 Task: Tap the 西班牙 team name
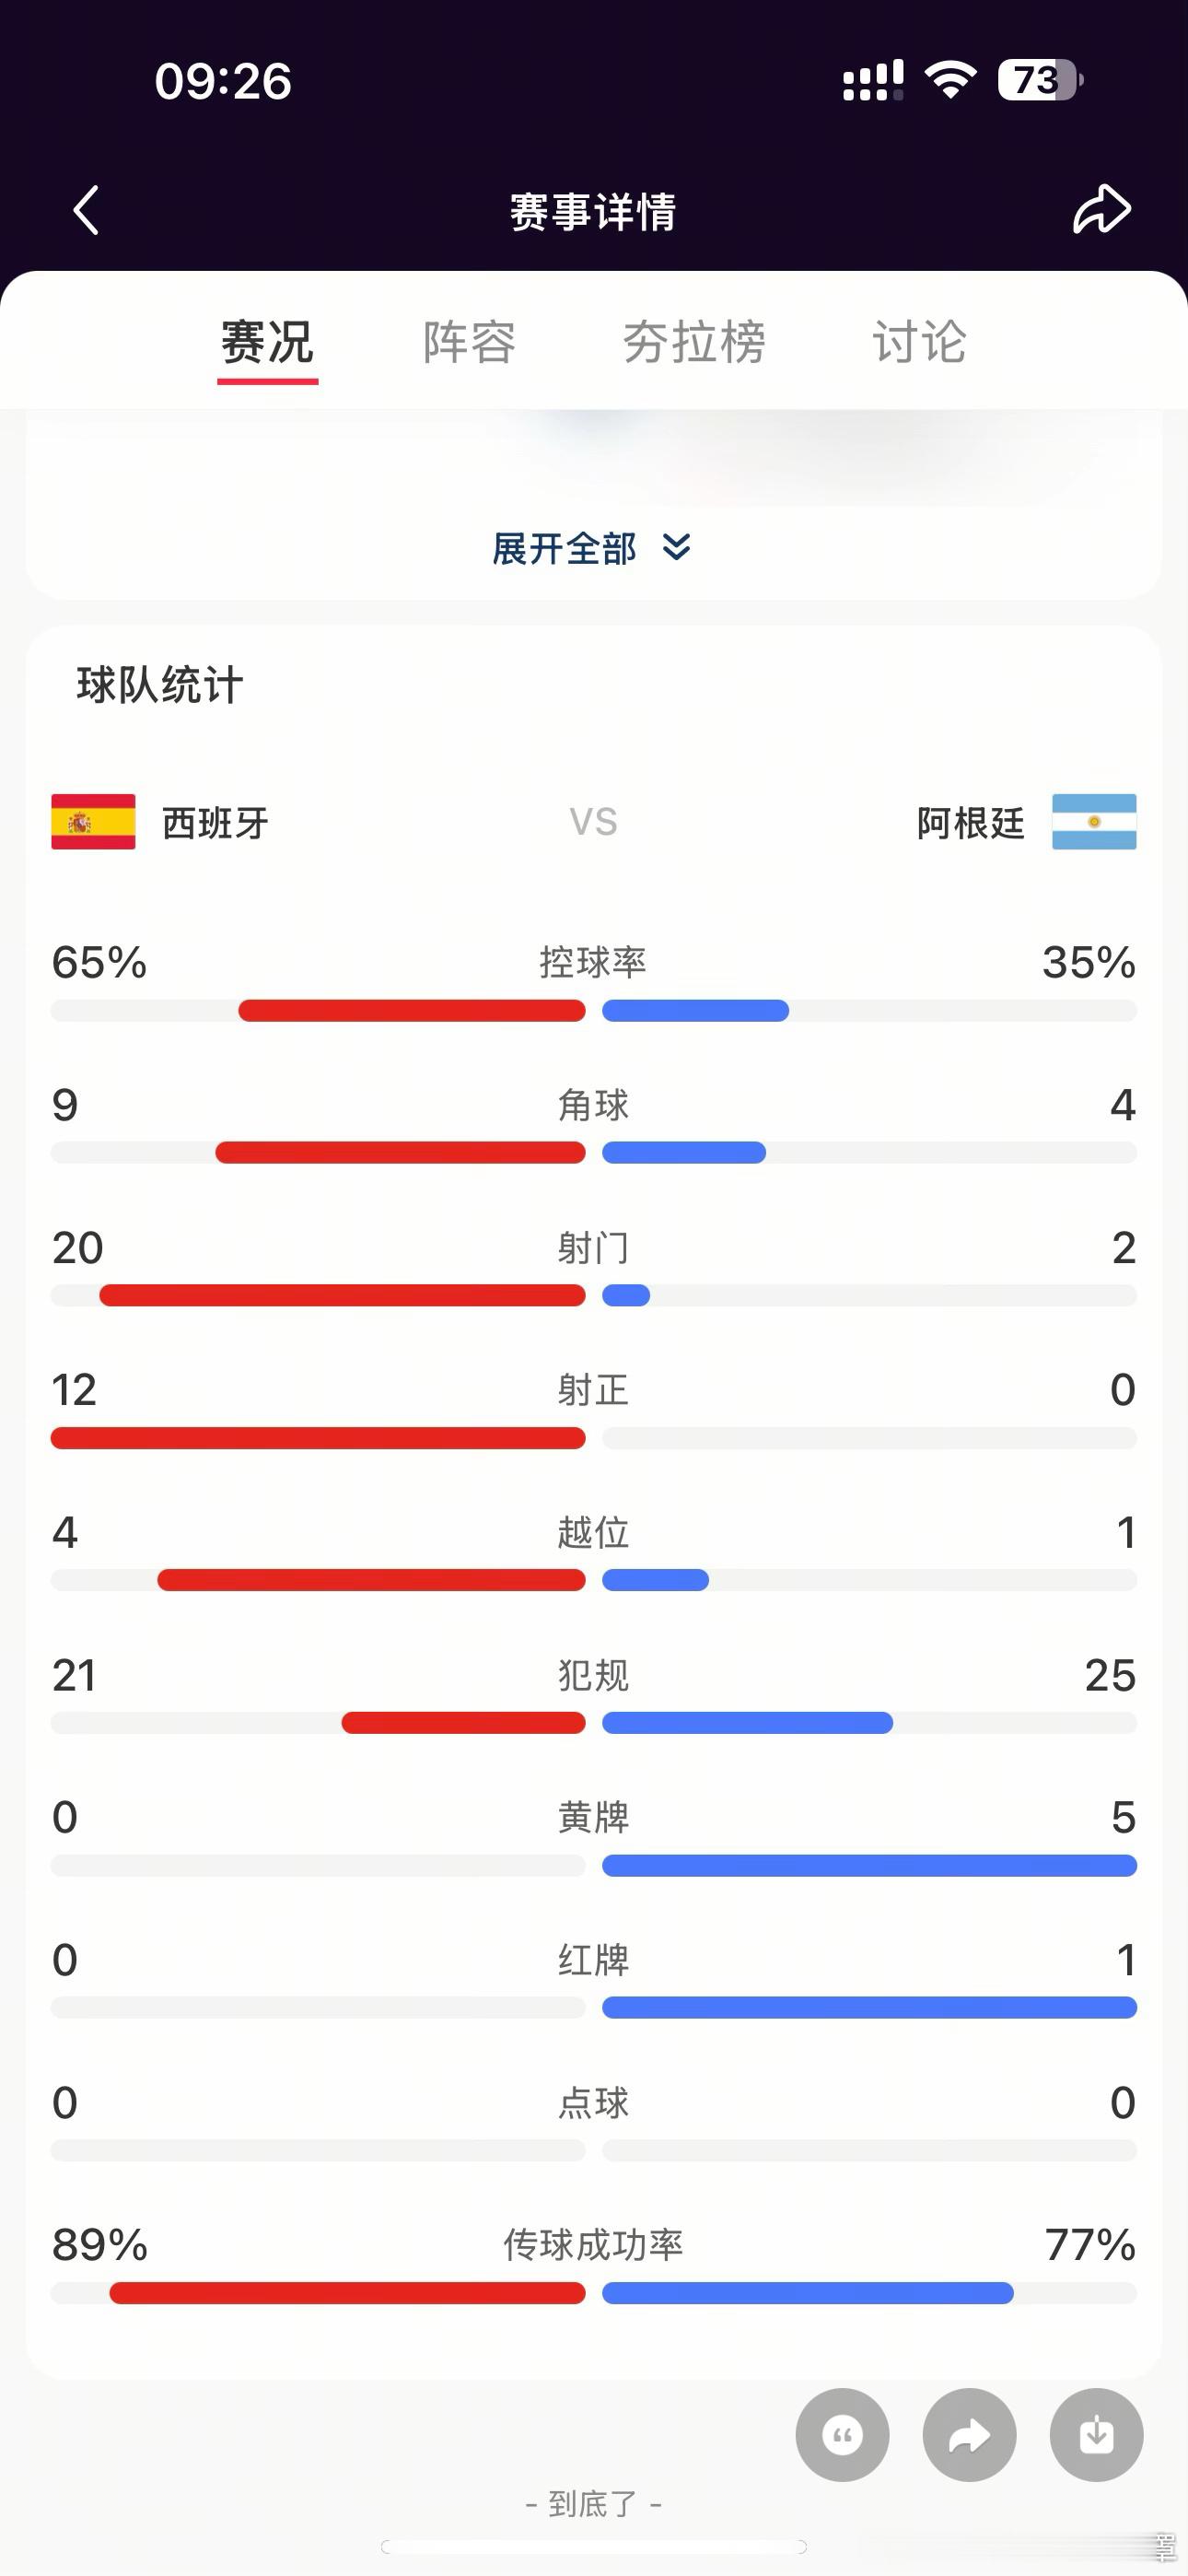[215, 823]
